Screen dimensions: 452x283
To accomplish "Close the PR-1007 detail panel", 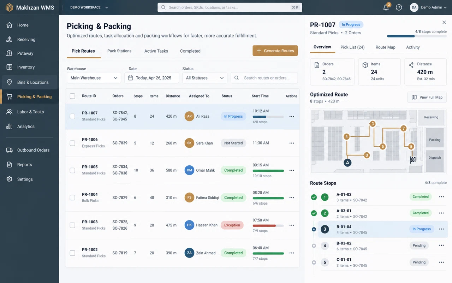I will click(x=444, y=22).
